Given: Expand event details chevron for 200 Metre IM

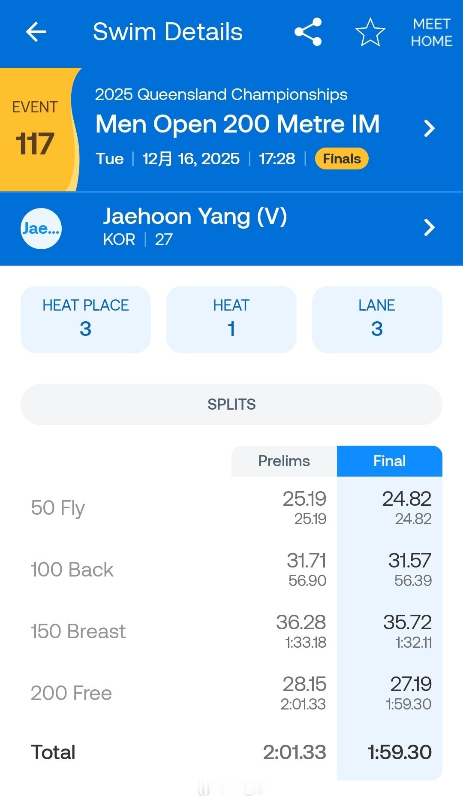Looking at the screenshot, I should click(429, 128).
